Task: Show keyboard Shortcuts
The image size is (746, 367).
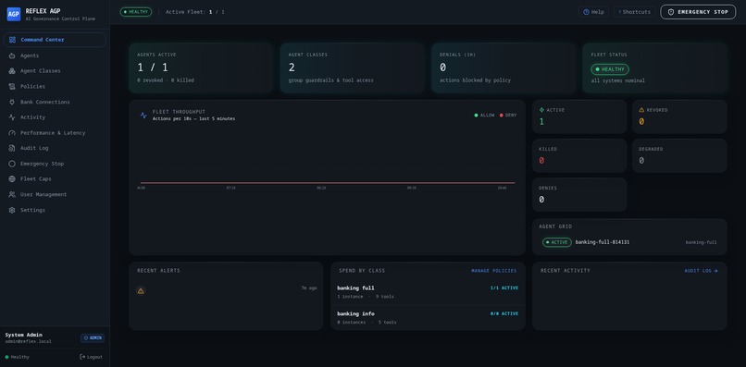Action: [634, 12]
